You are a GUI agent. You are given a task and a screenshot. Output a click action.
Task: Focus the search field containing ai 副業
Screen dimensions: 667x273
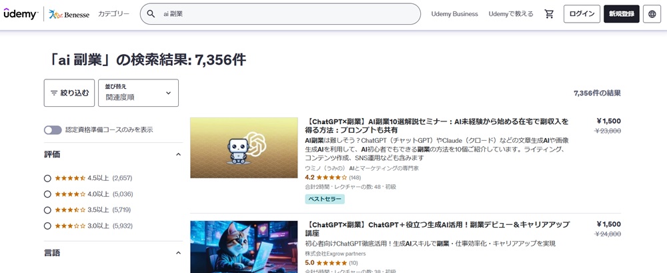click(x=280, y=14)
